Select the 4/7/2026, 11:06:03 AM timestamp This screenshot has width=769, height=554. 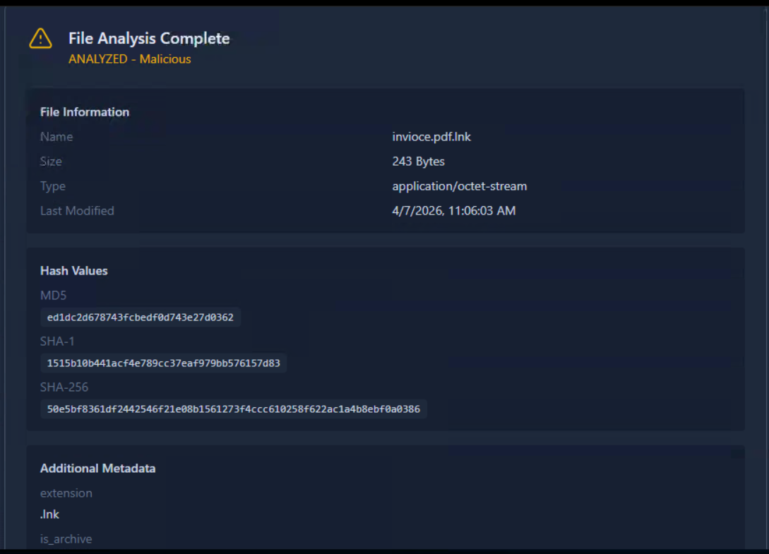click(x=453, y=211)
